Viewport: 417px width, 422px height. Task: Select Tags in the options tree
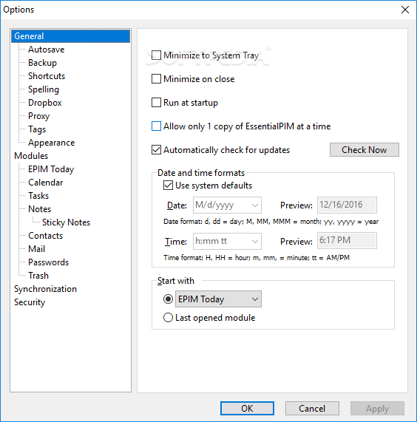tap(37, 129)
